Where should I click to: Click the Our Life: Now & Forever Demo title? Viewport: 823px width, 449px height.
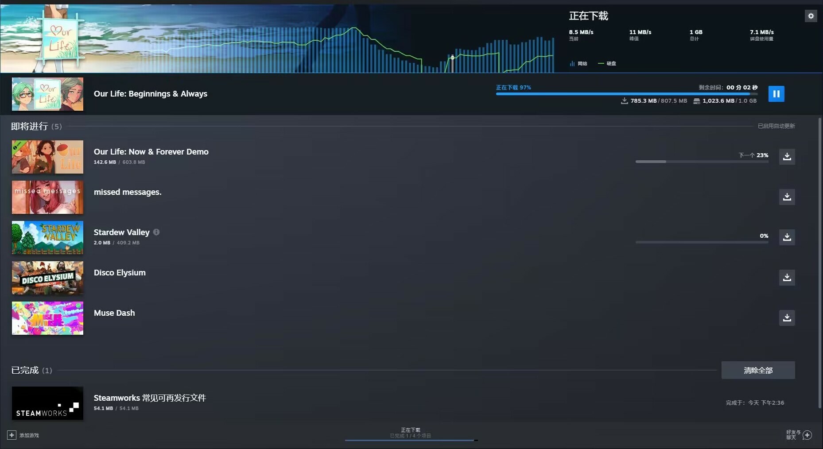pos(151,151)
